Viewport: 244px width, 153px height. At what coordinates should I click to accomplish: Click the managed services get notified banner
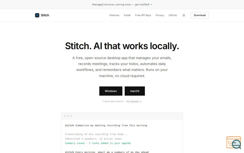pos(122,5)
